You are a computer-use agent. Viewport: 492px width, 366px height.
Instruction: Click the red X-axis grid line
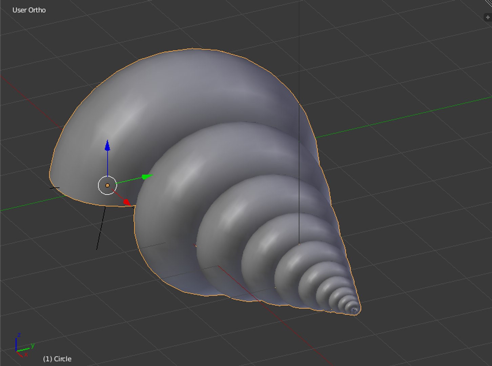30,102
